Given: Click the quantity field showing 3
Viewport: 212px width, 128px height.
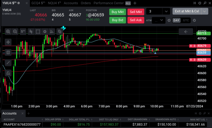Looking at the screenshot, I should [x=154, y=11].
